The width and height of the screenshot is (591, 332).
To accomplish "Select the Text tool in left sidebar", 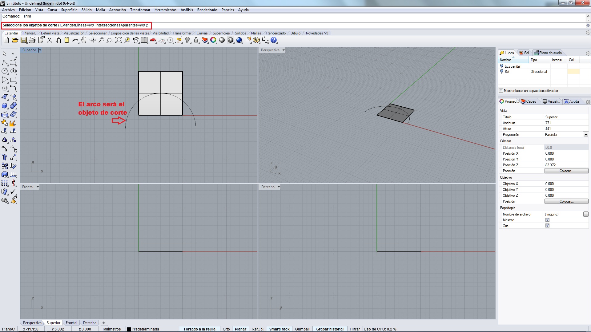I will tap(5, 157).
